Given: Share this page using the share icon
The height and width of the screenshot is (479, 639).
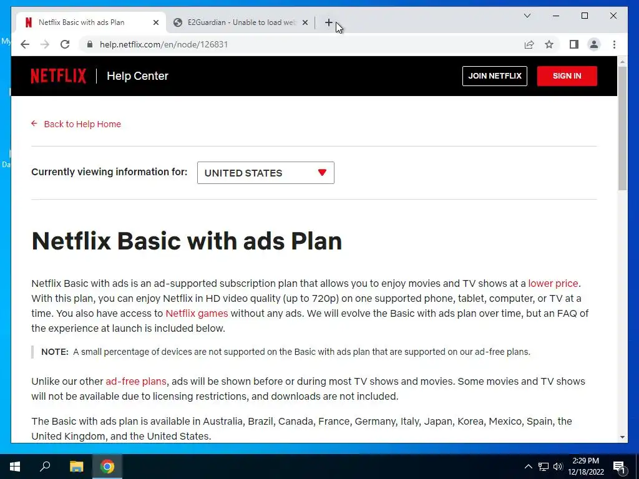Looking at the screenshot, I should click(529, 44).
